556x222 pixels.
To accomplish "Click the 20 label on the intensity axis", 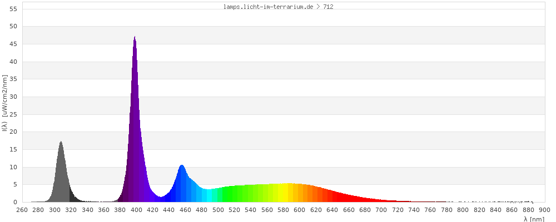I will (x=14, y=132).
